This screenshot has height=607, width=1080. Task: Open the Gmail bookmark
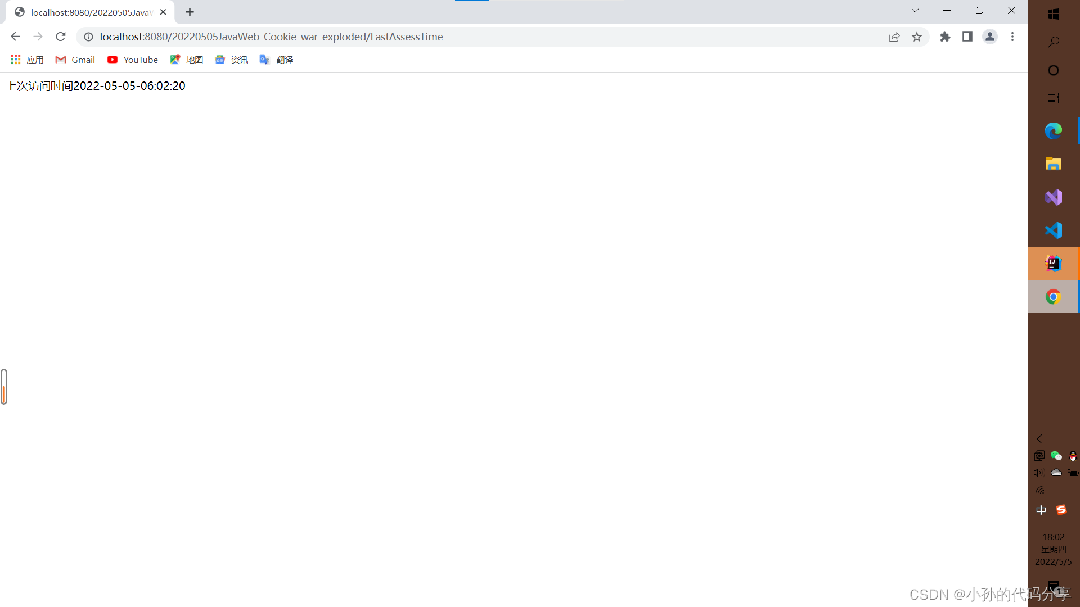[75, 60]
